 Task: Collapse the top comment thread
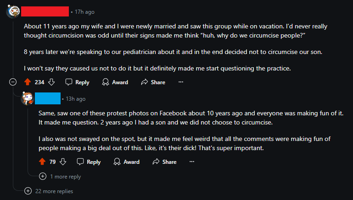[13, 82]
